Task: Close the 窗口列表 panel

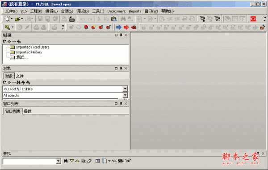Action: tap(126, 104)
